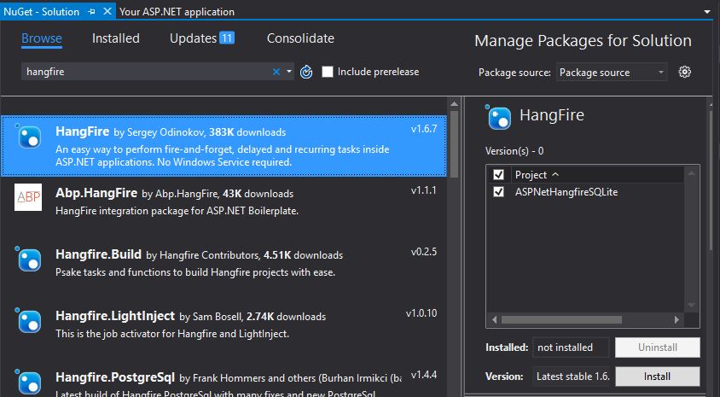
Task: Click the 'not installed' field
Action: [571, 347]
